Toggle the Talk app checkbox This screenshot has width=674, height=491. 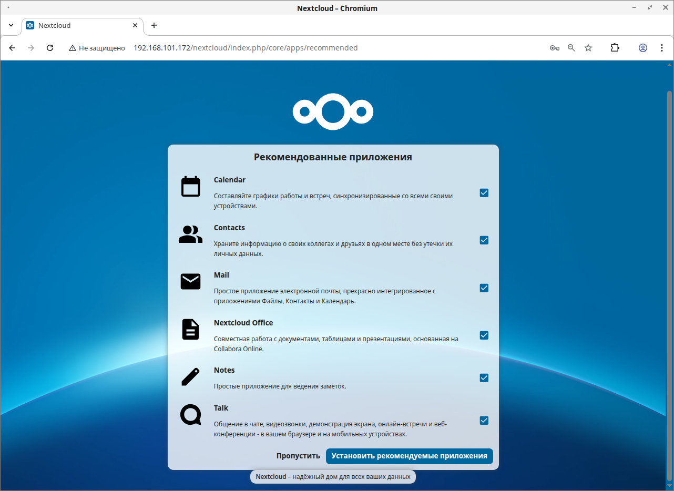[x=484, y=421]
